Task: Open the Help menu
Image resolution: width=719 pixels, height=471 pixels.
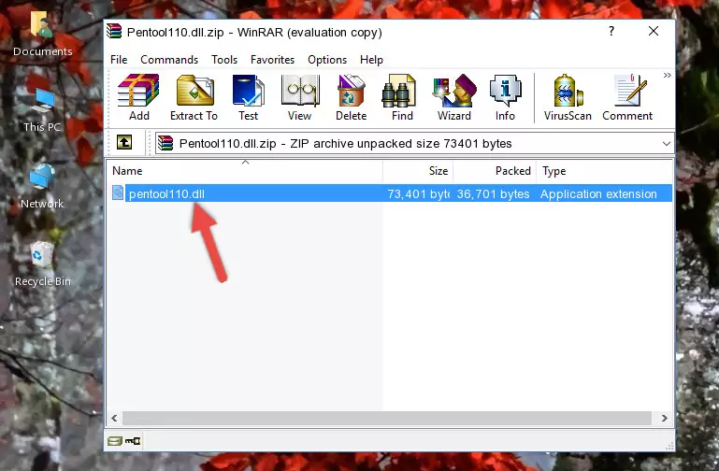Action: pos(371,60)
